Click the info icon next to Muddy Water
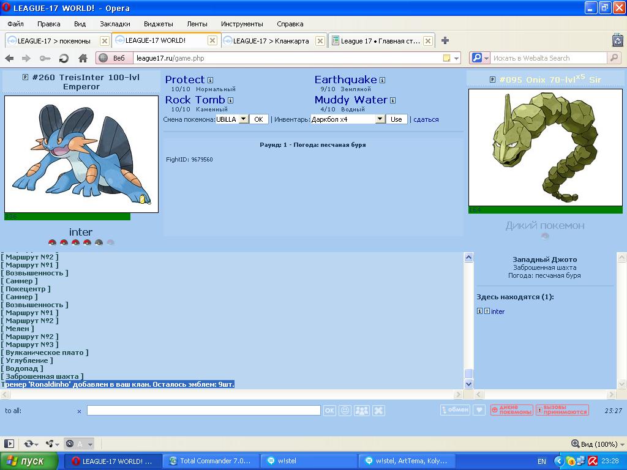627x470 pixels. [392, 100]
